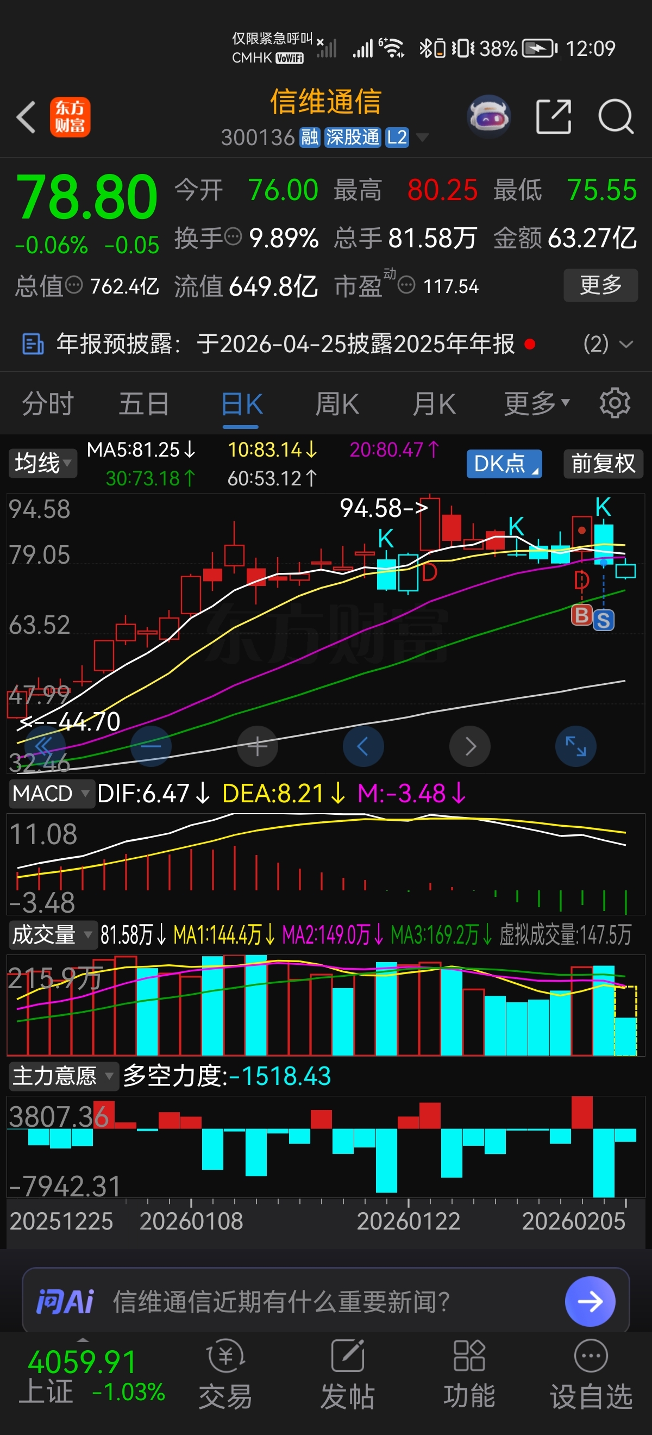Open the 均线 indicator dropdown

point(42,464)
